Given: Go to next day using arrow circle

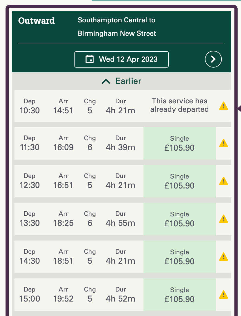Looking at the screenshot, I should [213, 59].
